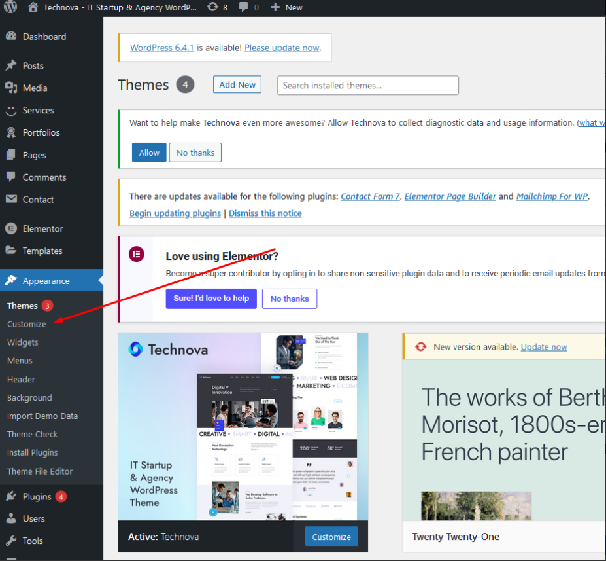Click Sure! I'd love to help
This screenshot has width=606, height=561.
(211, 299)
